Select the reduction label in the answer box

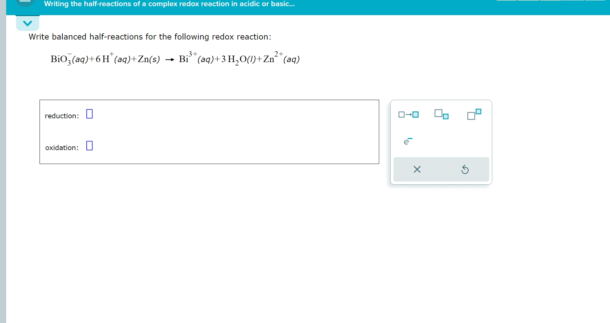click(61, 115)
